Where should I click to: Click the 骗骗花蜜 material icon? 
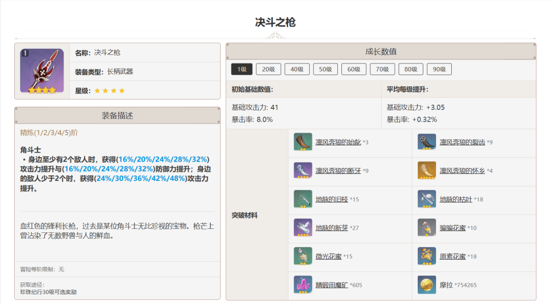tap(426, 227)
